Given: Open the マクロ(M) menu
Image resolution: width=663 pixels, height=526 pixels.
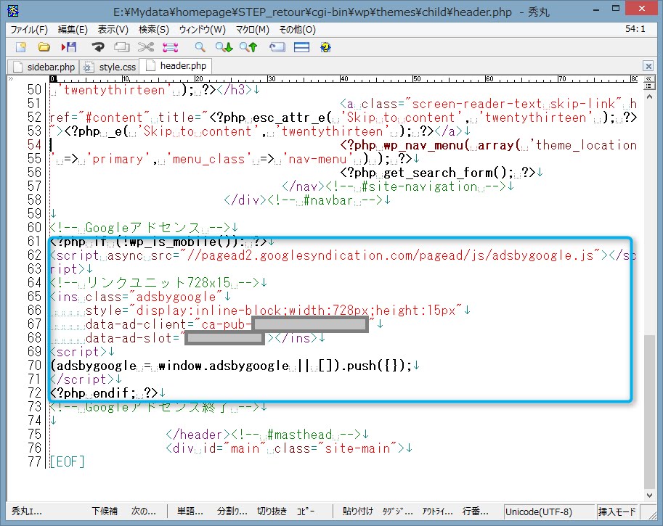Looking at the screenshot, I should [253, 30].
